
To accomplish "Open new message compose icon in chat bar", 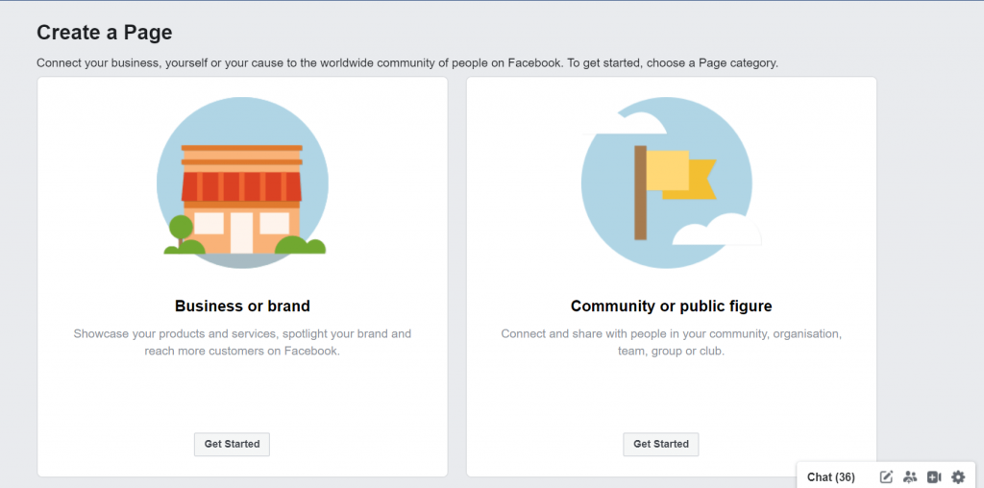I will pos(886,476).
